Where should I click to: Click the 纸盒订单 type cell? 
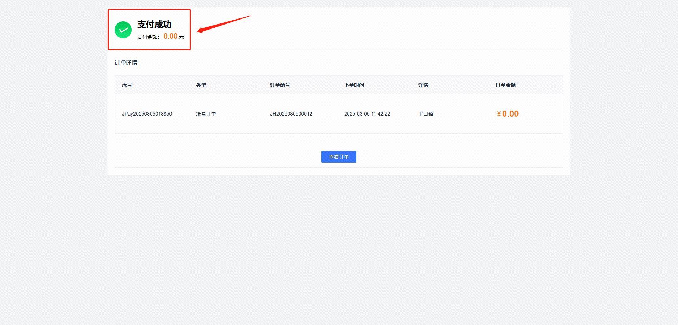[206, 114]
